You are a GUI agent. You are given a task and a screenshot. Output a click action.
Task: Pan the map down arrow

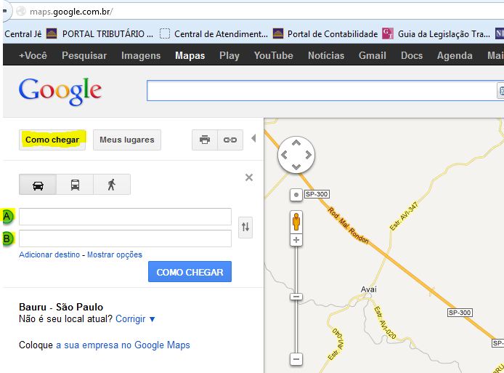pos(296,167)
